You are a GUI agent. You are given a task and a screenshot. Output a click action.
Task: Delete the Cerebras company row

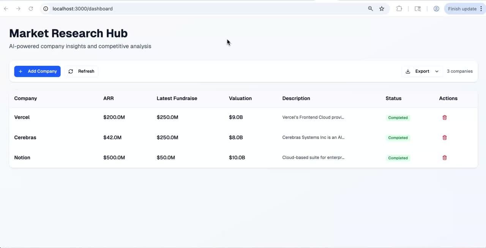point(445,138)
